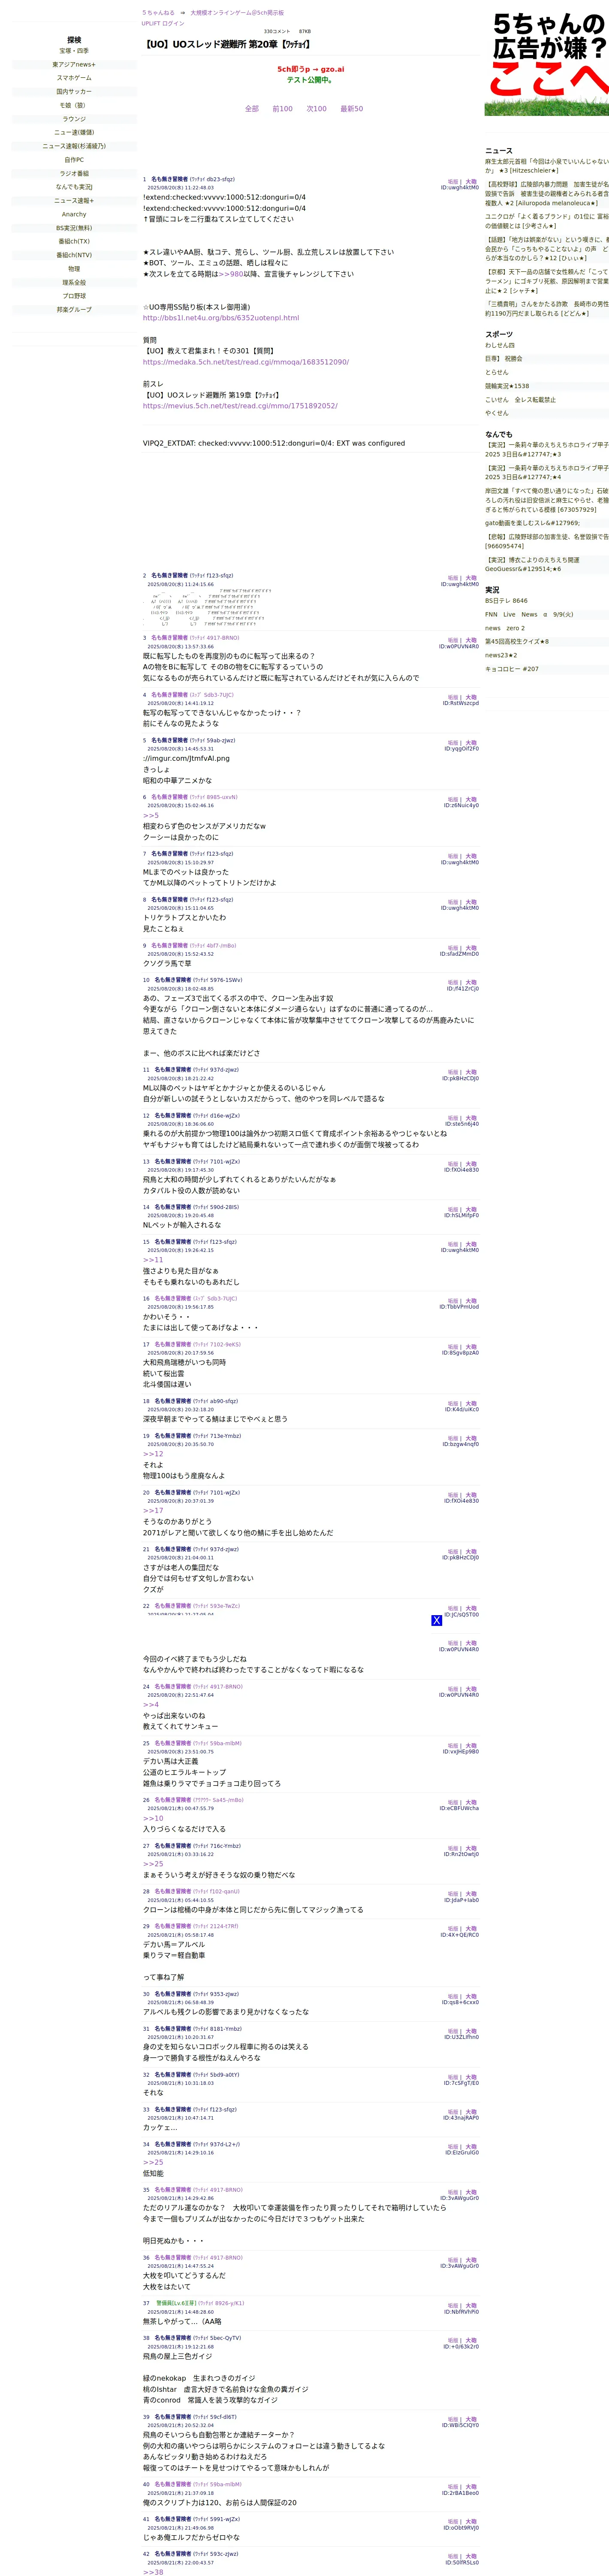This screenshot has height=2576, width=609.
Task: Open 国内サッカー board in sidebar
Action: click(x=74, y=92)
